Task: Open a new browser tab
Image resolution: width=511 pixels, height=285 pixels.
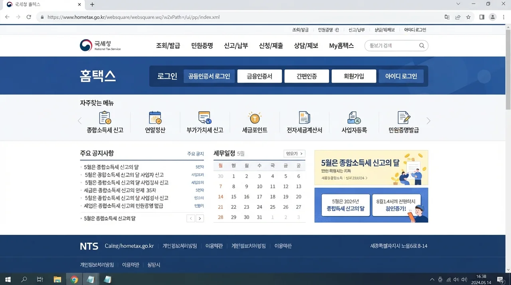Action: click(x=92, y=4)
